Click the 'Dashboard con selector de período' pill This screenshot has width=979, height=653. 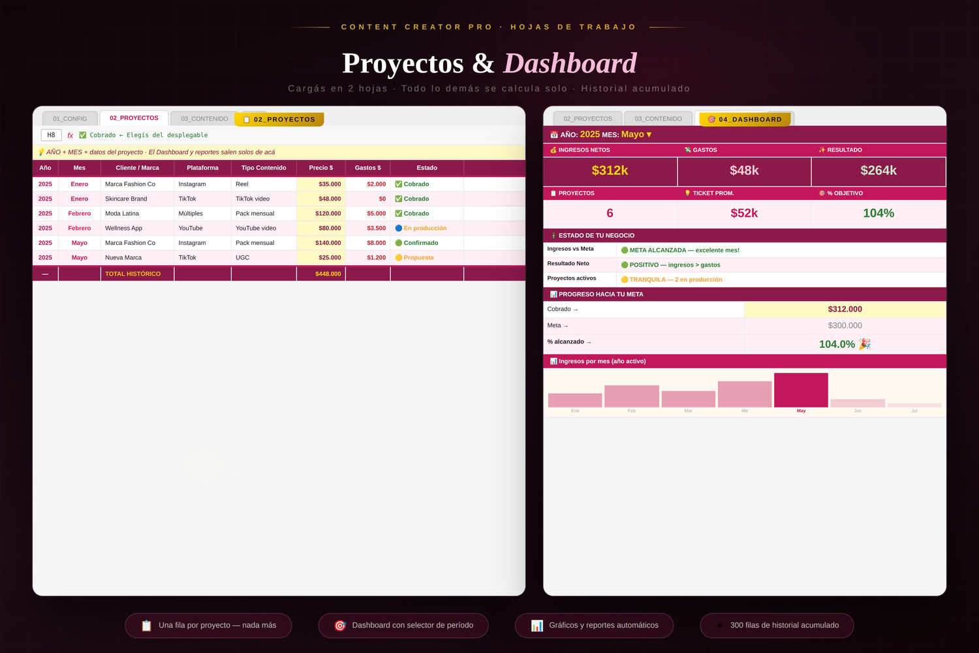point(403,626)
